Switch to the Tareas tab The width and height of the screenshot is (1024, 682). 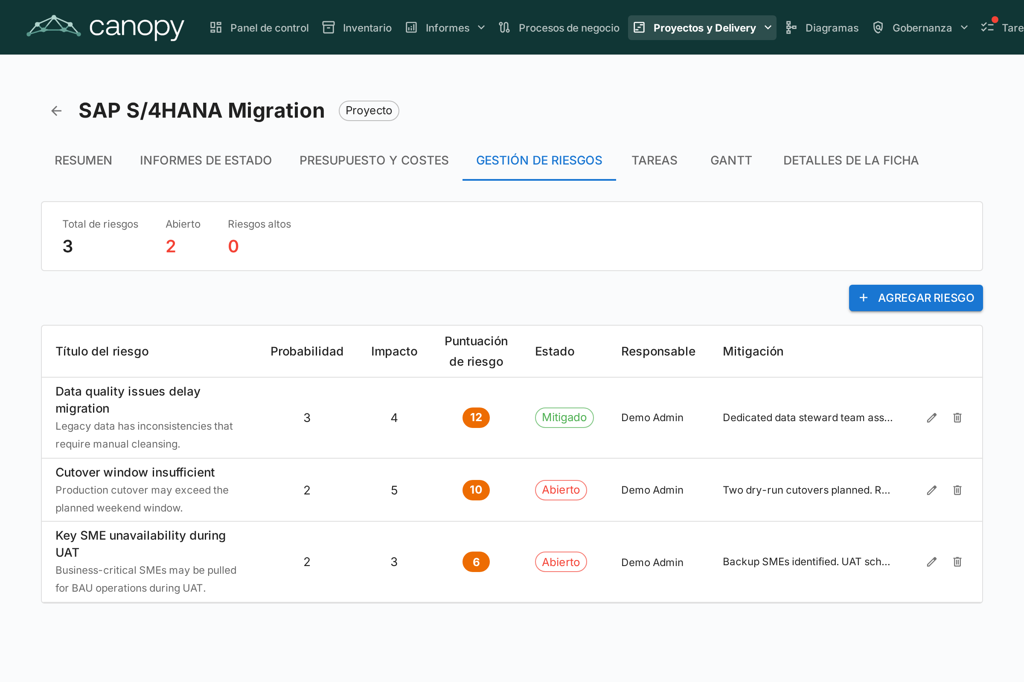coord(655,161)
